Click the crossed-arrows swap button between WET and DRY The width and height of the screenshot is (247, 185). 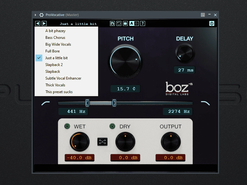(x=103, y=142)
